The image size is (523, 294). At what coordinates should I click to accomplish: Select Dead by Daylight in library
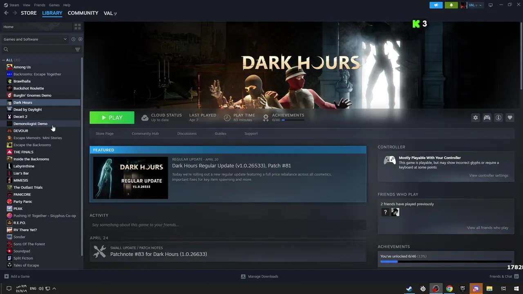[41, 109]
